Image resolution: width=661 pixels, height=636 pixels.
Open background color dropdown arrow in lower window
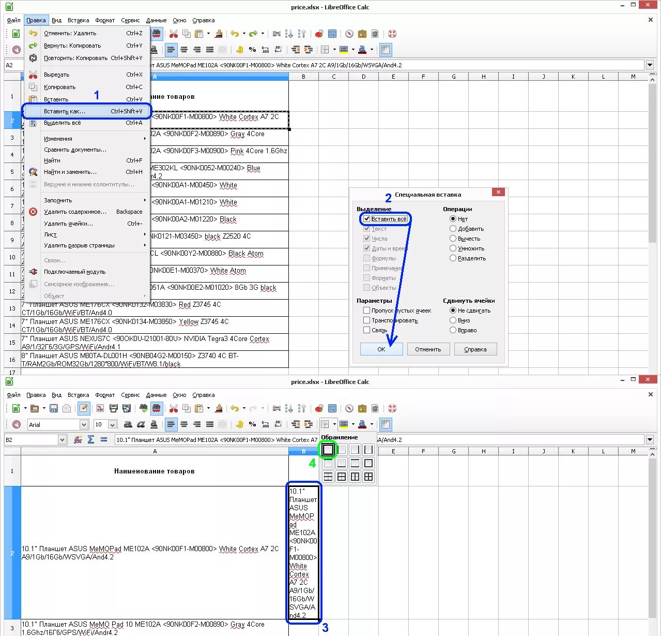(x=353, y=424)
